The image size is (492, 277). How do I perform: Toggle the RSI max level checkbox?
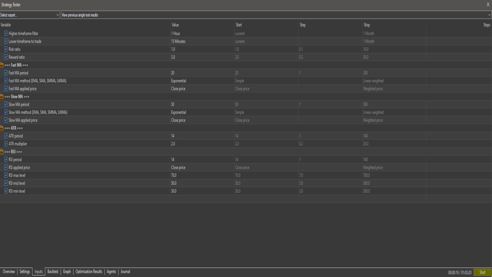click(6, 175)
